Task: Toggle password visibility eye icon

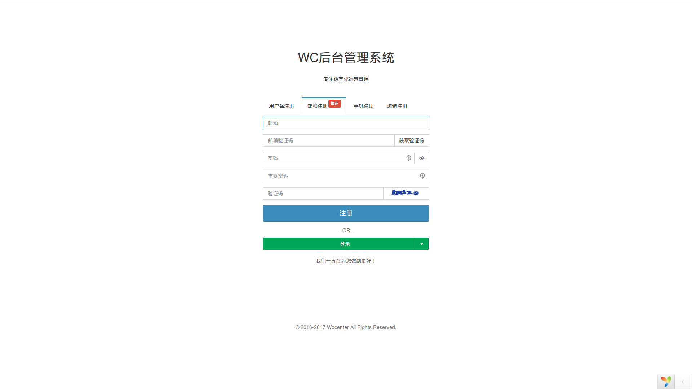Action: click(x=421, y=158)
